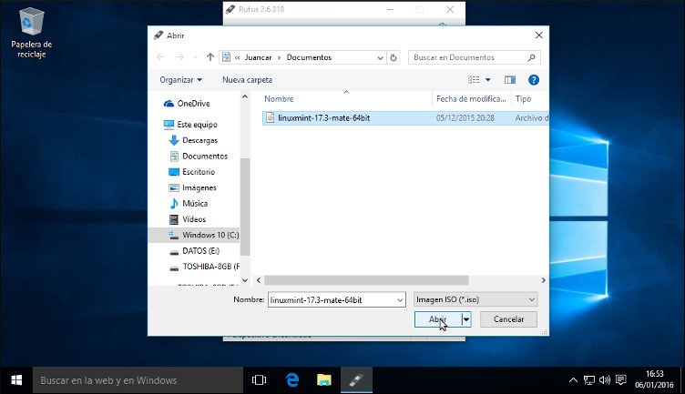The height and width of the screenshot is (394, 685).
Task: Go up one folder level with the up arrow
Action: [210, 57]
